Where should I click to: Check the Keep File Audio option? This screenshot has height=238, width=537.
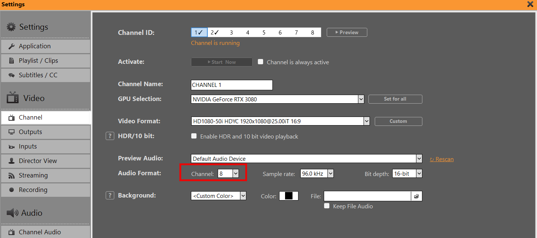[x=327, y=206]
